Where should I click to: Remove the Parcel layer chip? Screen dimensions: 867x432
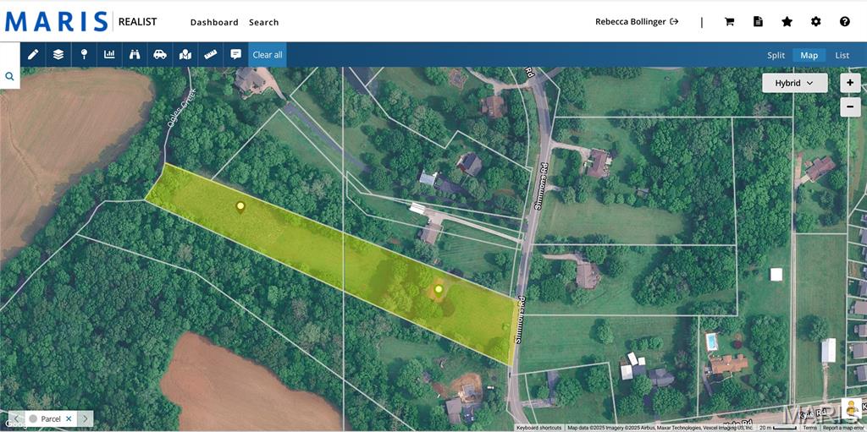coord(69,418)
